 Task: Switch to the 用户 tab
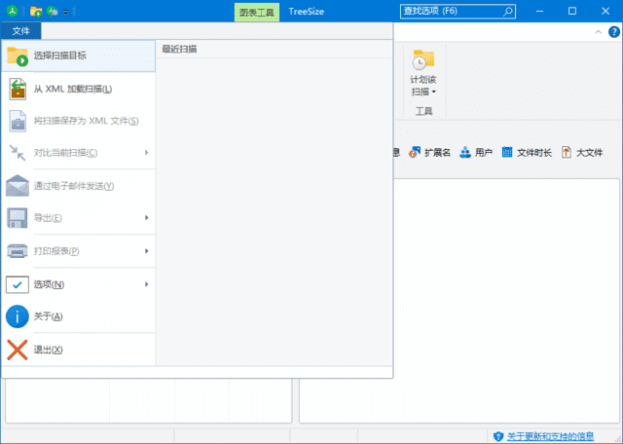[476, 153]
